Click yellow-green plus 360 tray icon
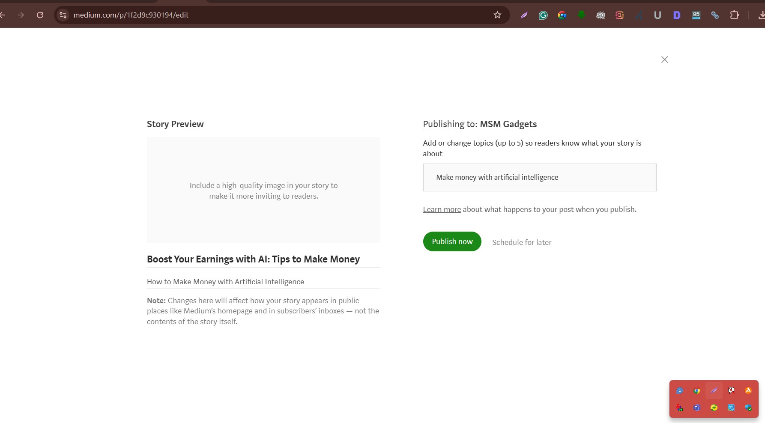Viewport: 765px width, 423px height. click(714, 408)
